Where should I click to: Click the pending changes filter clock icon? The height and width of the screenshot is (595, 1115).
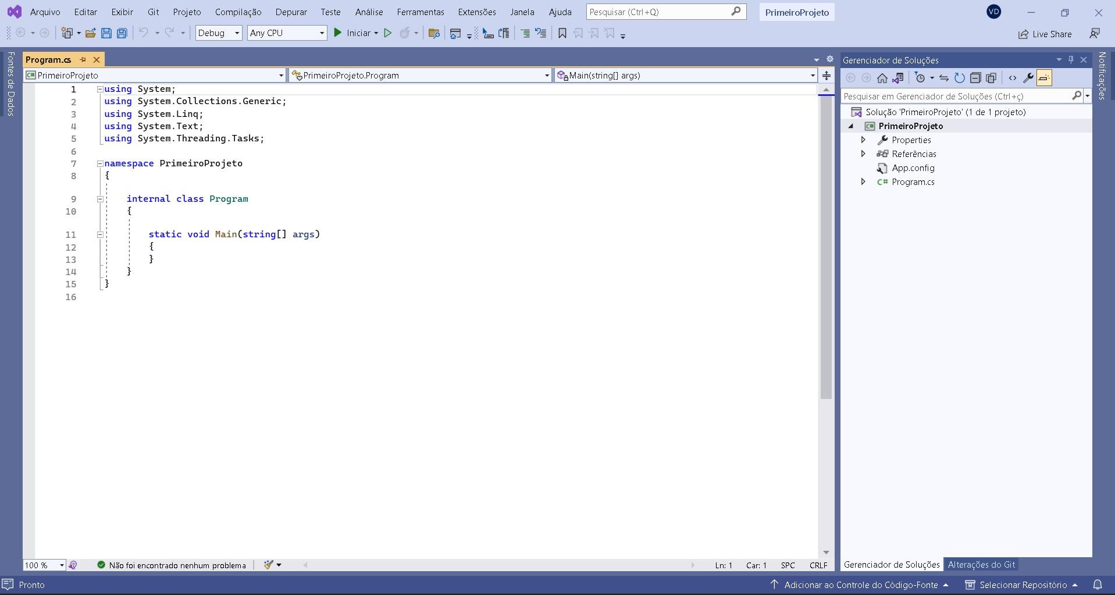(x=920, y=78)
